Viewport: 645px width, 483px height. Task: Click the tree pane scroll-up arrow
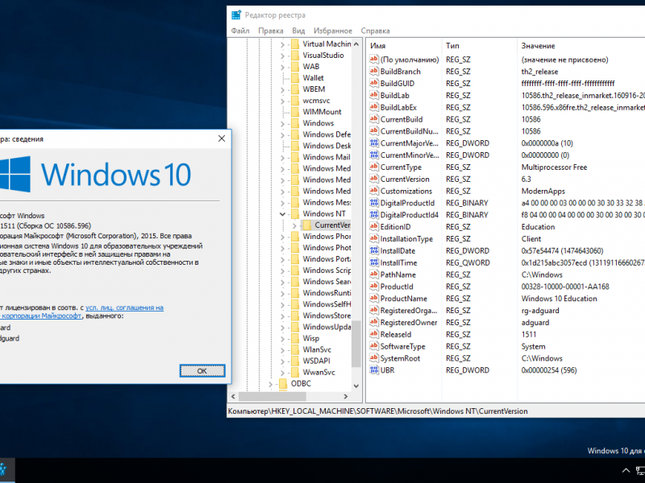(356, 43)
